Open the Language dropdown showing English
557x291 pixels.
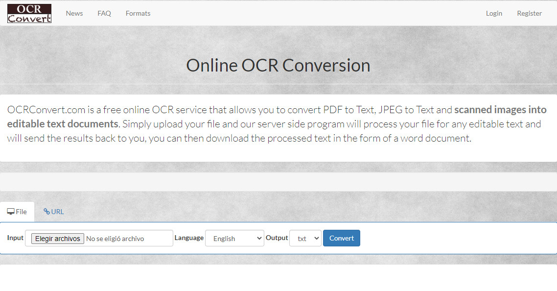[x=234, y=239]
